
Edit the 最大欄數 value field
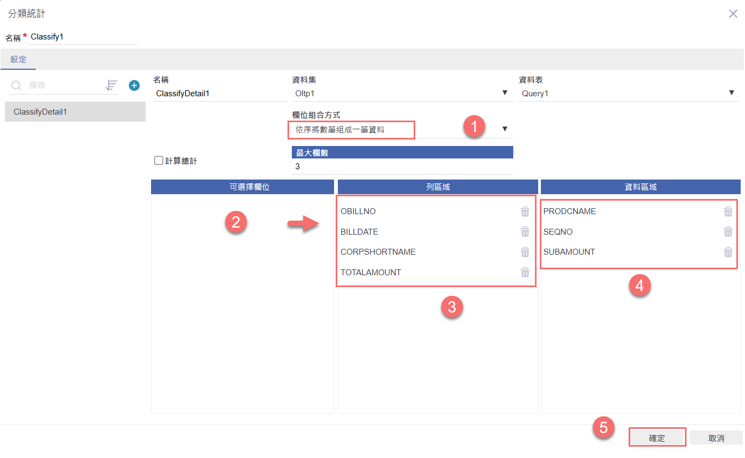(402, 167)
